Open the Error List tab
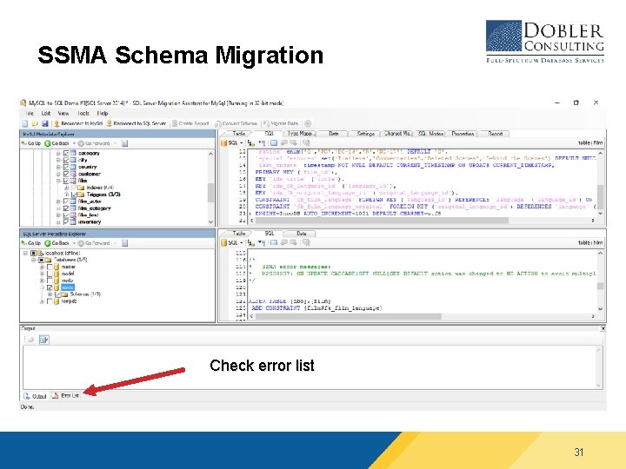The width and height of the screenshot is (626, 469). click(66, 396)
